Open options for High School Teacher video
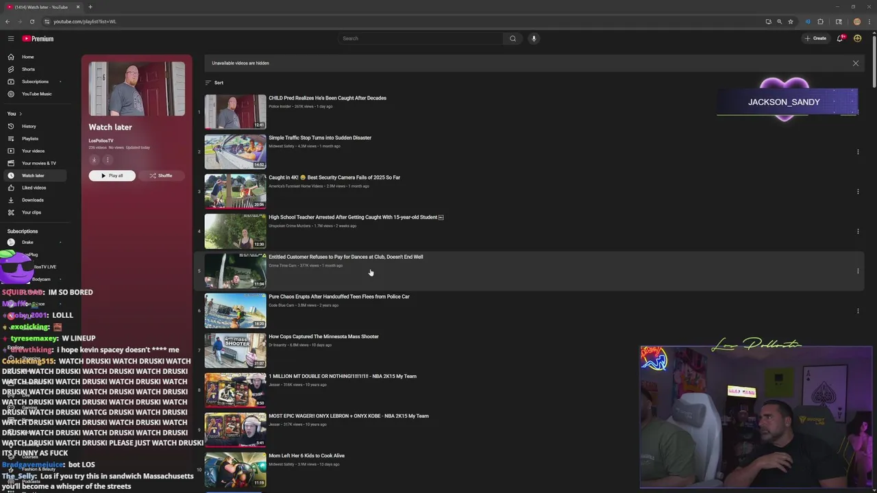877x493 pixels. tap(858, 231)
